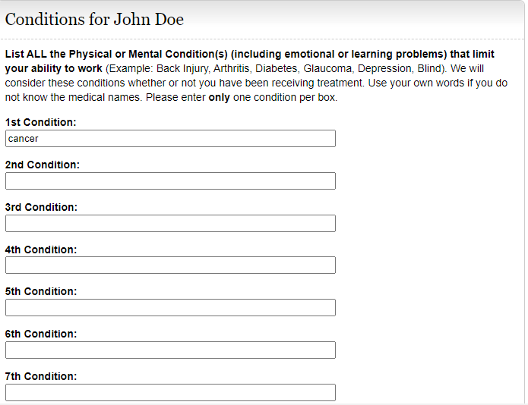
Task: Select the 3rd Condition input field
Action: click(170, 224)
